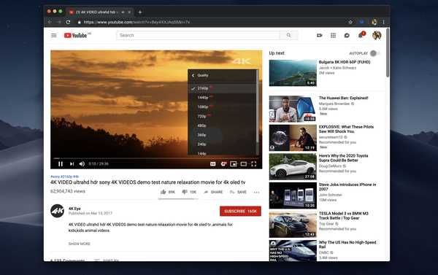Screen dimensions: 438x275
Task: Go back from Quality menu via arrow
Action: coord(193,75)
